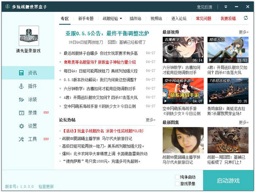This screenshot has width=255, height=192.
Task: Expand 更多 next to 最新视频
Action: (x=244, y=32)
